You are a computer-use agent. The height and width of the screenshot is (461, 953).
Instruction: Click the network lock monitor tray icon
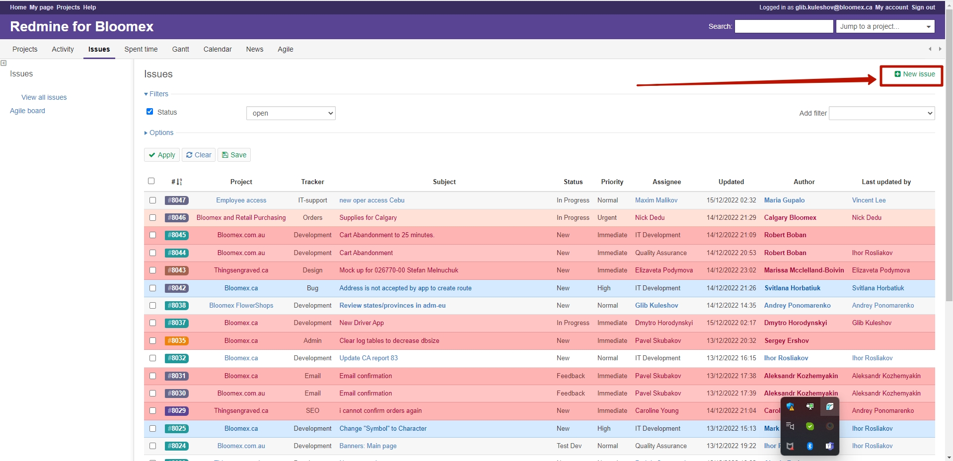click(810, 406)
